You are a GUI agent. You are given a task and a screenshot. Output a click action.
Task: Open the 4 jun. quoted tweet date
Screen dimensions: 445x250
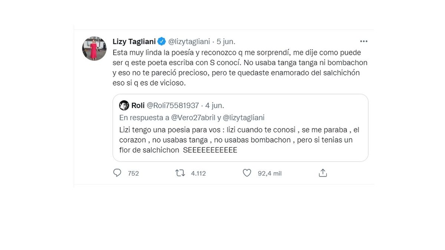[215, 106]
